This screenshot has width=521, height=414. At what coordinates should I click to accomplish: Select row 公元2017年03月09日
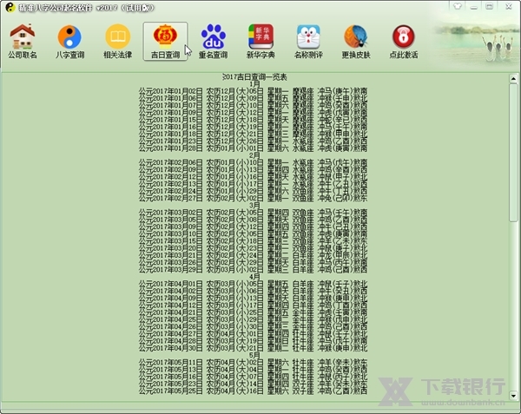pyautogui.click(x=253, y=227)
